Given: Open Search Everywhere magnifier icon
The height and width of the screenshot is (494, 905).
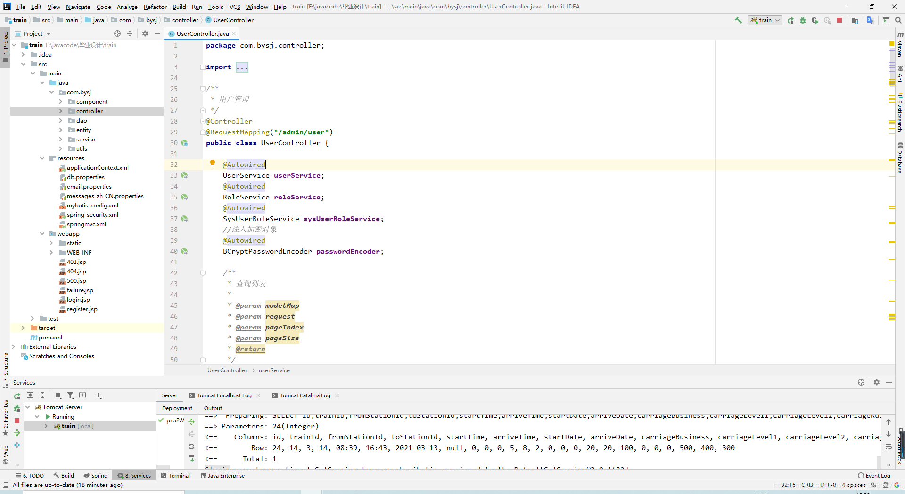Looking at the screenshot, I should pos(898,20).
